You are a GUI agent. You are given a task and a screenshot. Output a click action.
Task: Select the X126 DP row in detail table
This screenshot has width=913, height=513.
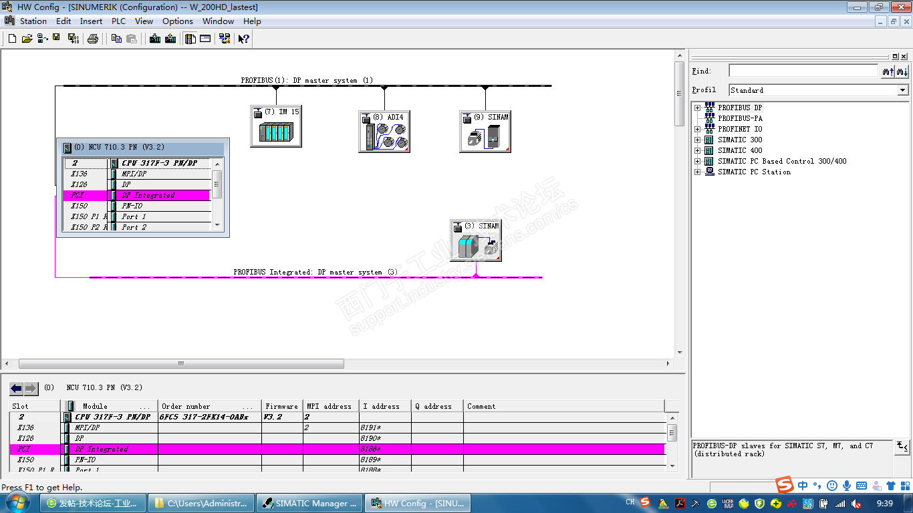tap(338, 438)
